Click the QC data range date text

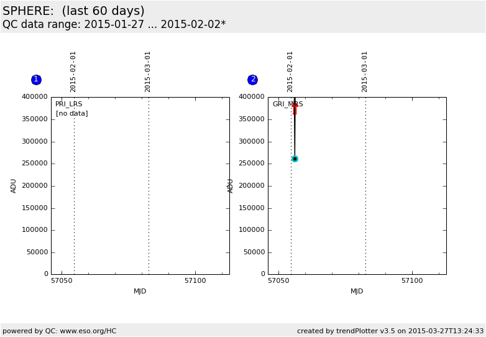click(114, 25)
